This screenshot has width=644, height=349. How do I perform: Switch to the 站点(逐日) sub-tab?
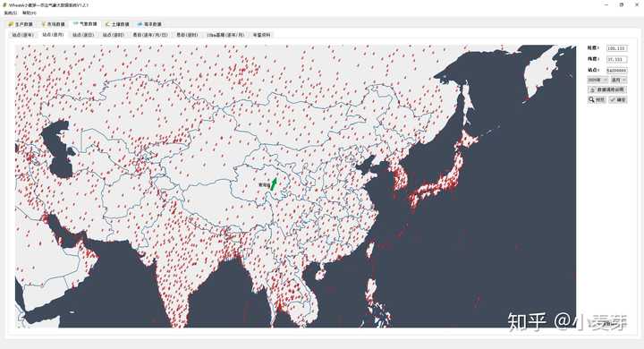pos(83,35)
